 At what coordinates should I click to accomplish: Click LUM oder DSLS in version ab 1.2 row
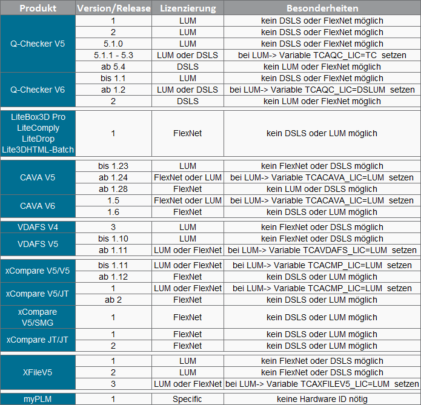pyautogui.click(x=188, y=90)
